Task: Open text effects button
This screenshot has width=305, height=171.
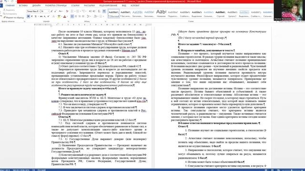Action: pyautogui.click(x=53, y=16)
